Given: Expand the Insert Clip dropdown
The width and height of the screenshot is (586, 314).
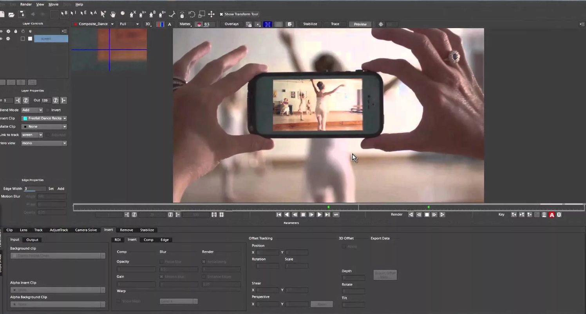Looking at the screenshot, I should click(44, 118).
